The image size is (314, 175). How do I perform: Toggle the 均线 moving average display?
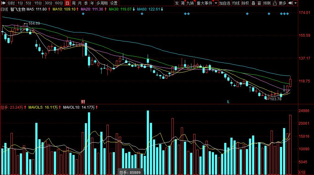[236, 3]
